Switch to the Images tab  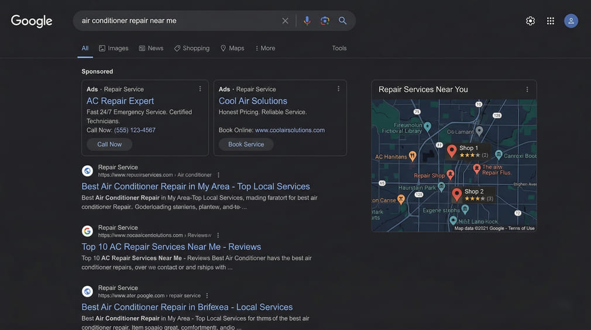[x=114, y=48]
